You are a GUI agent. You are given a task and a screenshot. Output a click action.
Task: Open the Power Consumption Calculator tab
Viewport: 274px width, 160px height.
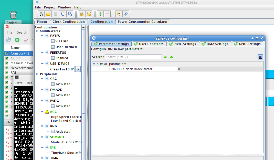(143, 22)
